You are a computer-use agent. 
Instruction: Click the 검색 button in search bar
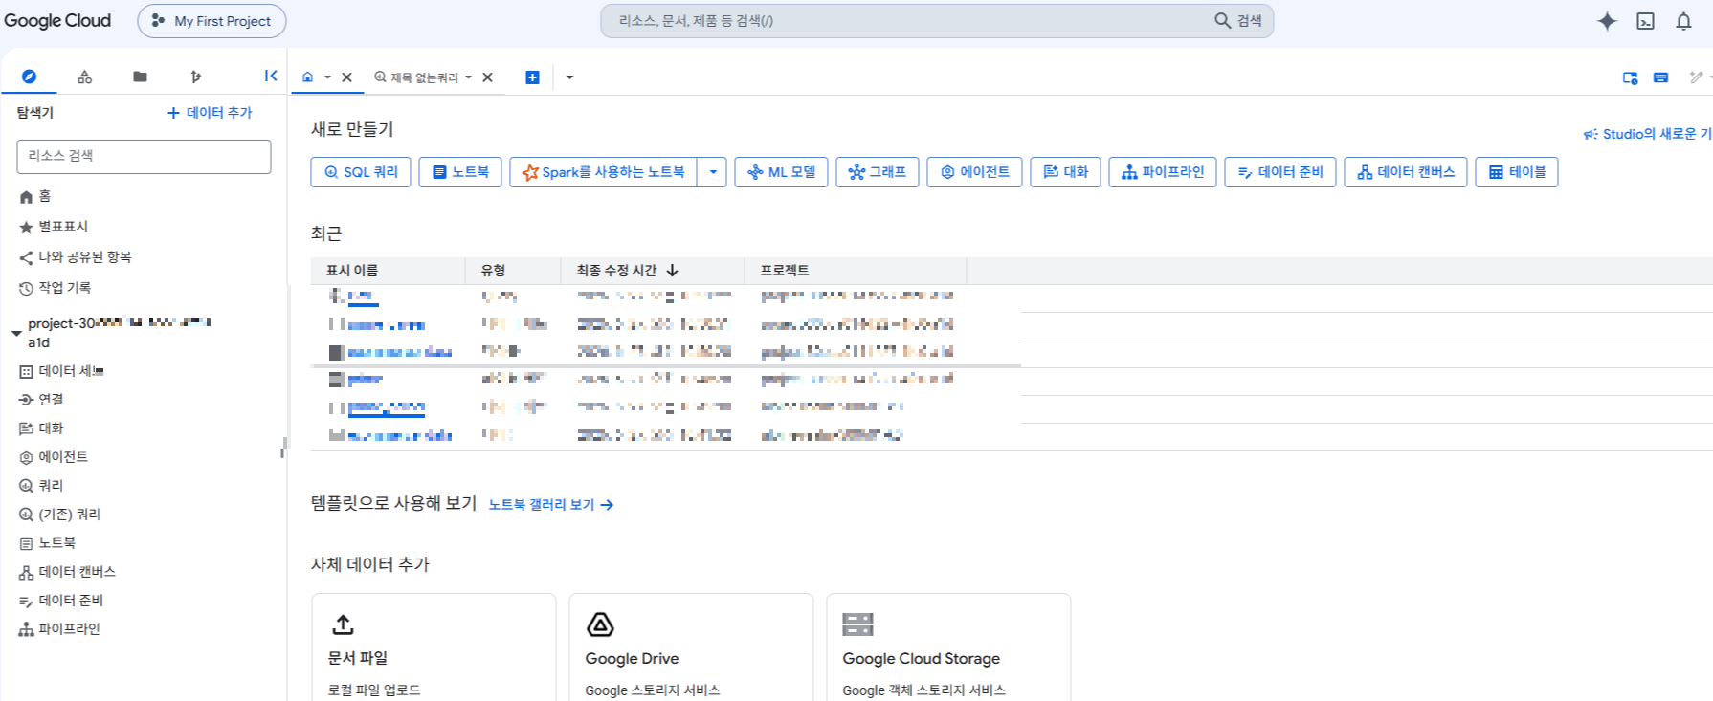coord(1239,21)
